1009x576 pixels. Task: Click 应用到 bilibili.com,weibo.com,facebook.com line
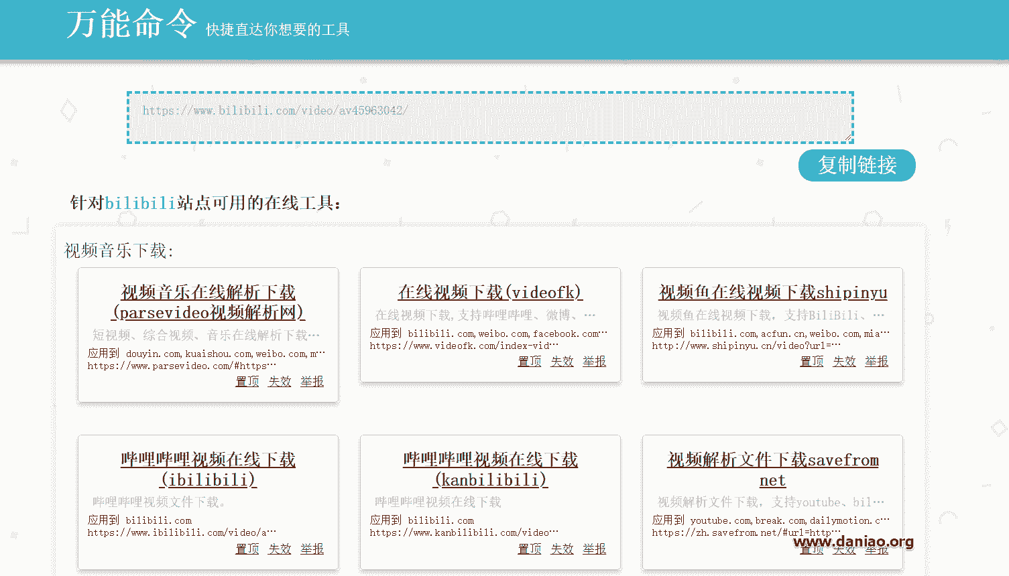489,333
